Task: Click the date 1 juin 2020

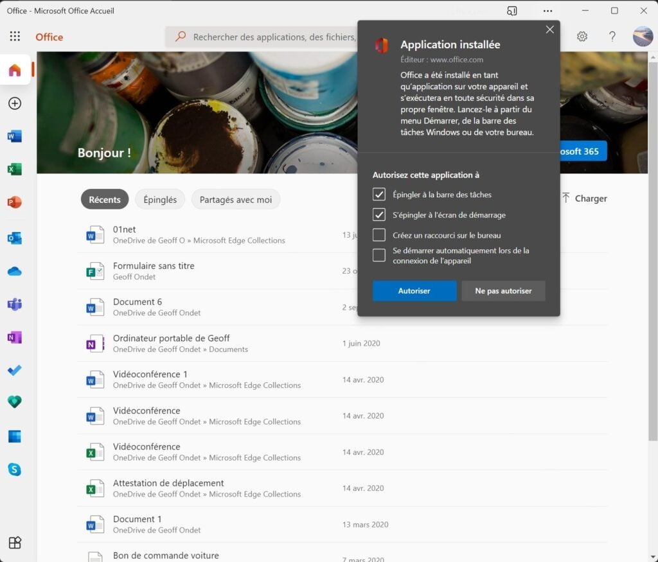Action: click(x=361, y=343)
